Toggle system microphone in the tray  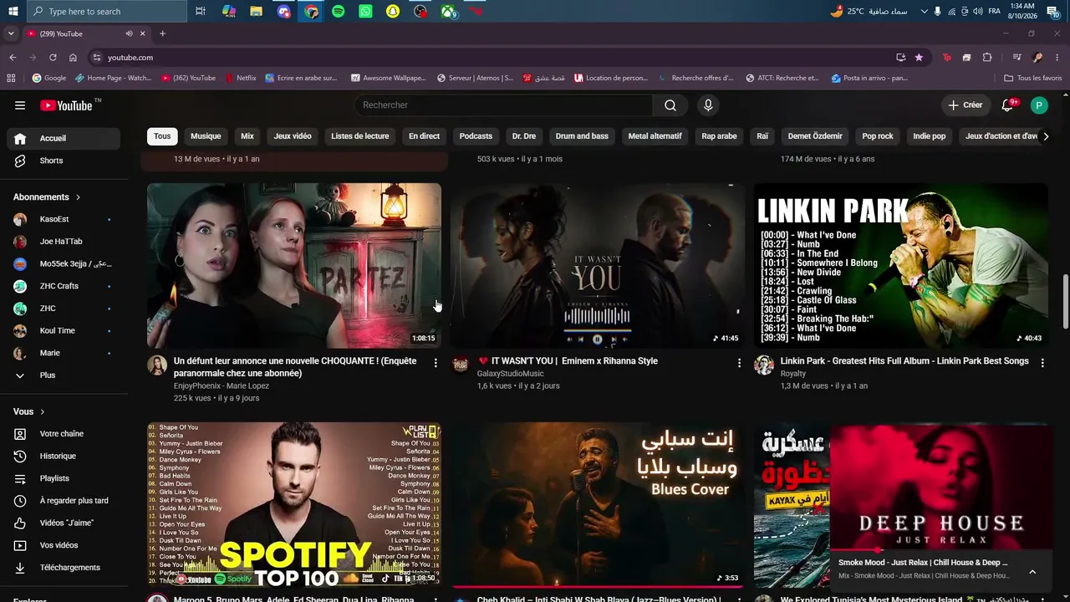[937, 11]
